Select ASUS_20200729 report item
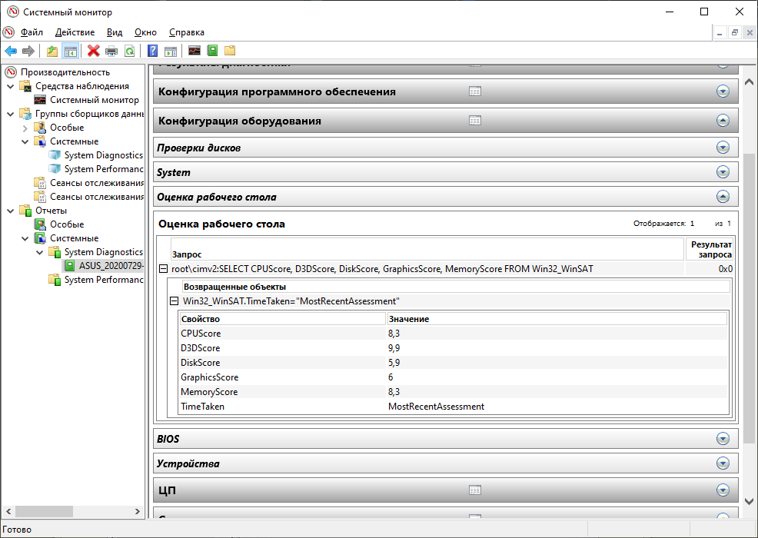758x538 pixels. click(x=111, y=266)
